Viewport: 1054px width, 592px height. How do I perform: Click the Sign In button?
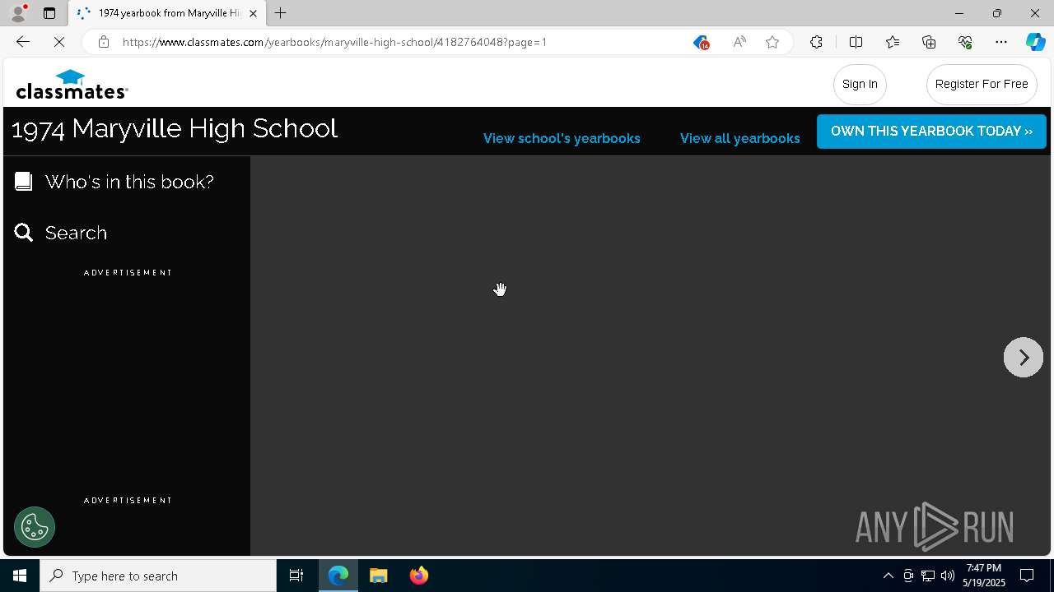pos(860,84)
